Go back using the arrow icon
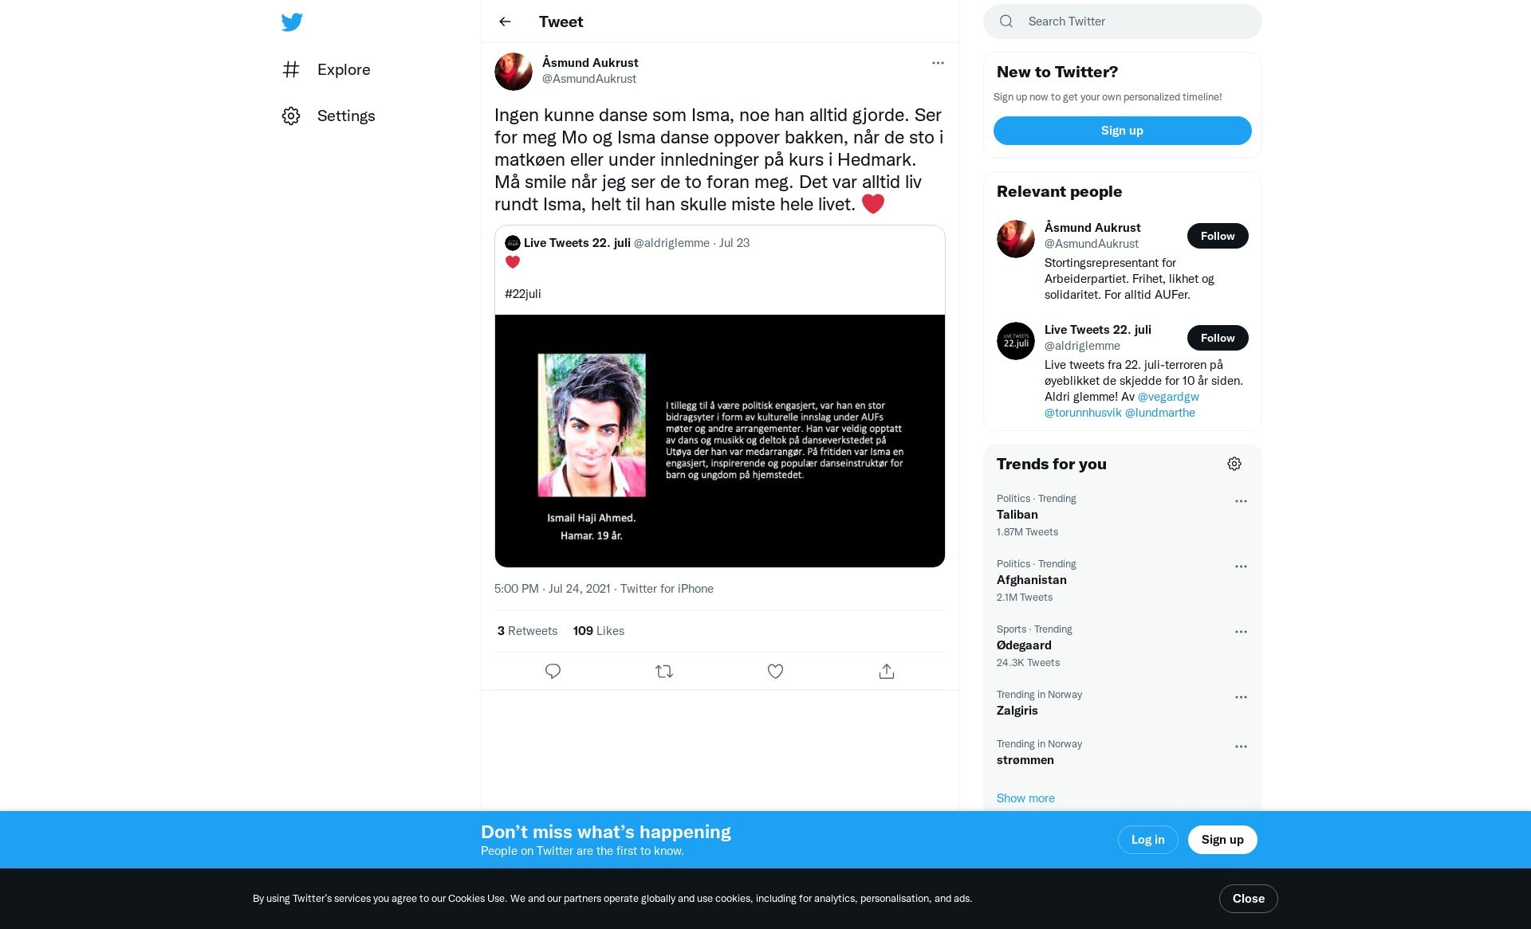The image size is (1531, 929). 505,22
